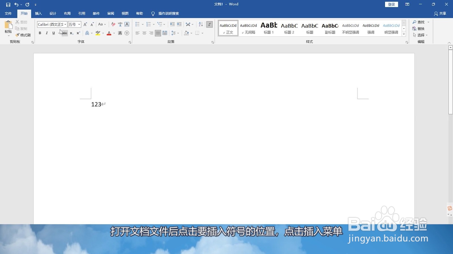Open the borders dropdown arrow

[202, 33]
